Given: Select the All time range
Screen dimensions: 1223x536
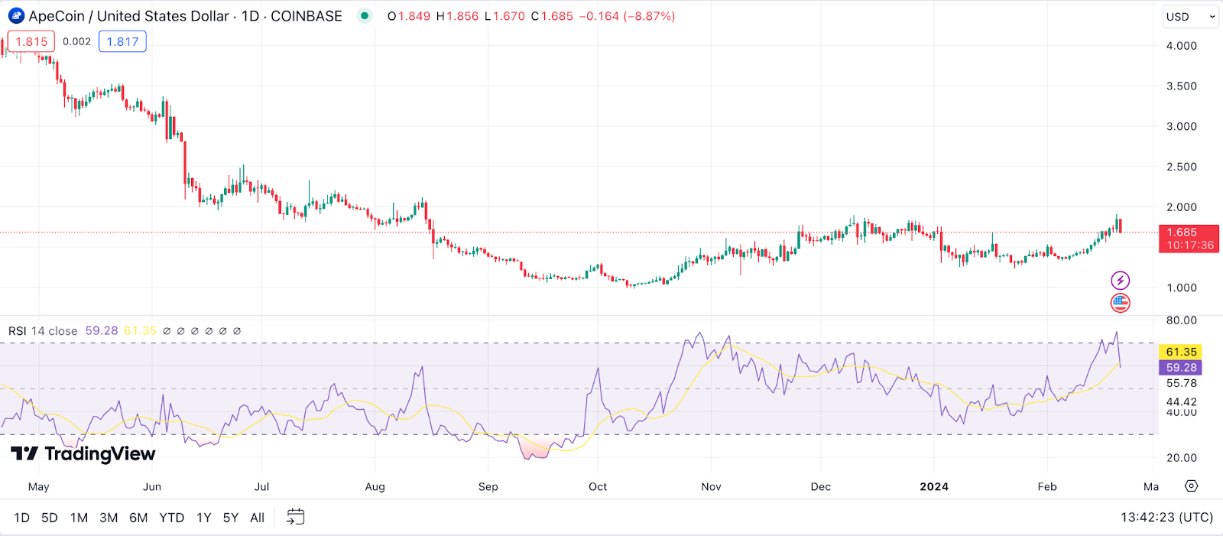Looking at the screenshot, I should click(x=257, y=518).
